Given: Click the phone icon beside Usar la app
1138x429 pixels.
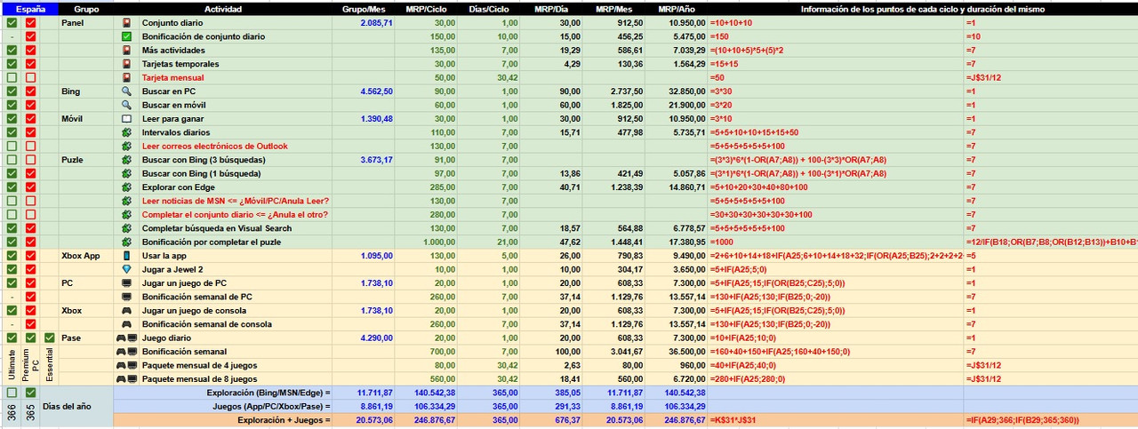Looking at the screenshot, I should (126, 256).
